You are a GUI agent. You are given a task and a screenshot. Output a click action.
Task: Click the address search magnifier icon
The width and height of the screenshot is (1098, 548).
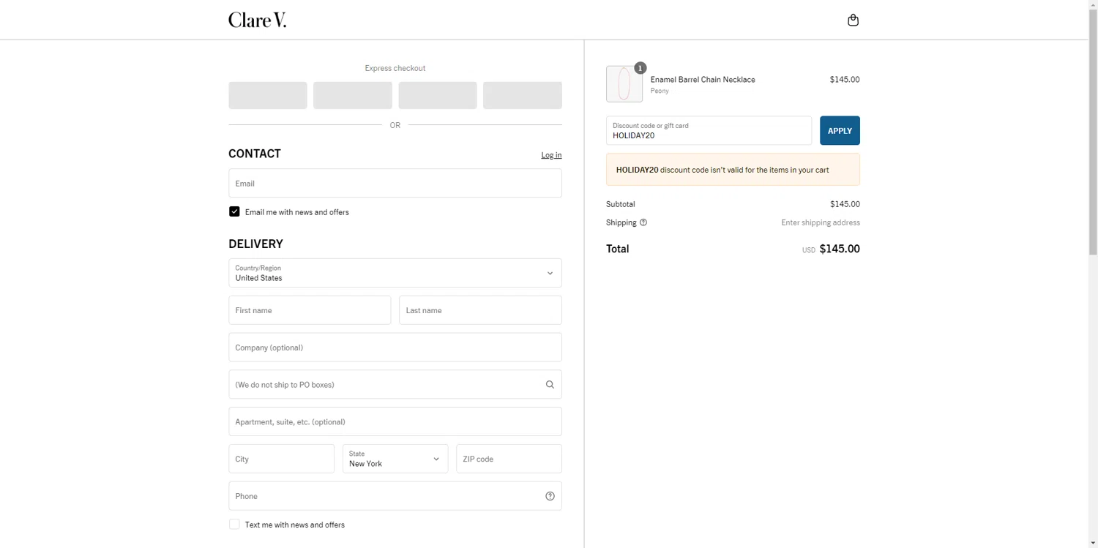[550, 384]
